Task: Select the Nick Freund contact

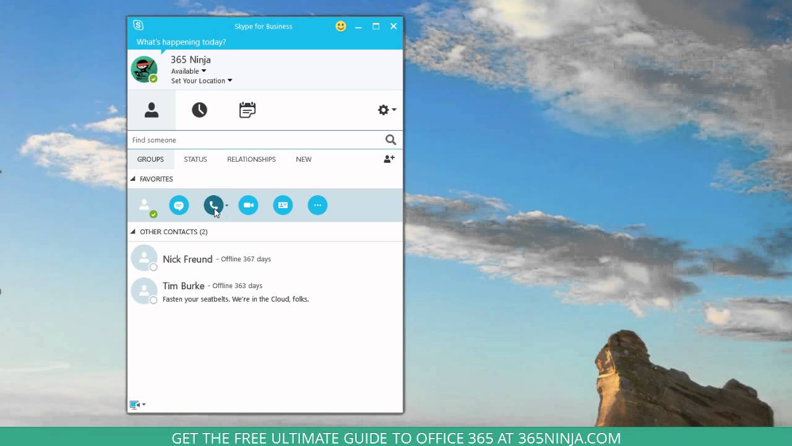Action: click(265, 259)
